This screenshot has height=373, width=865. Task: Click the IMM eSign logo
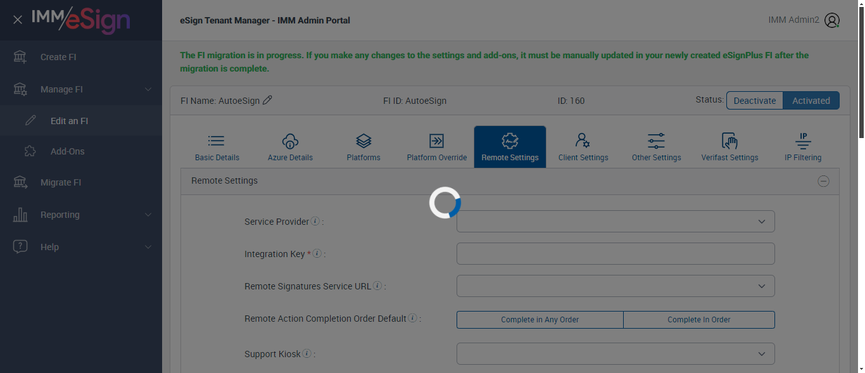tap(81, 20)
